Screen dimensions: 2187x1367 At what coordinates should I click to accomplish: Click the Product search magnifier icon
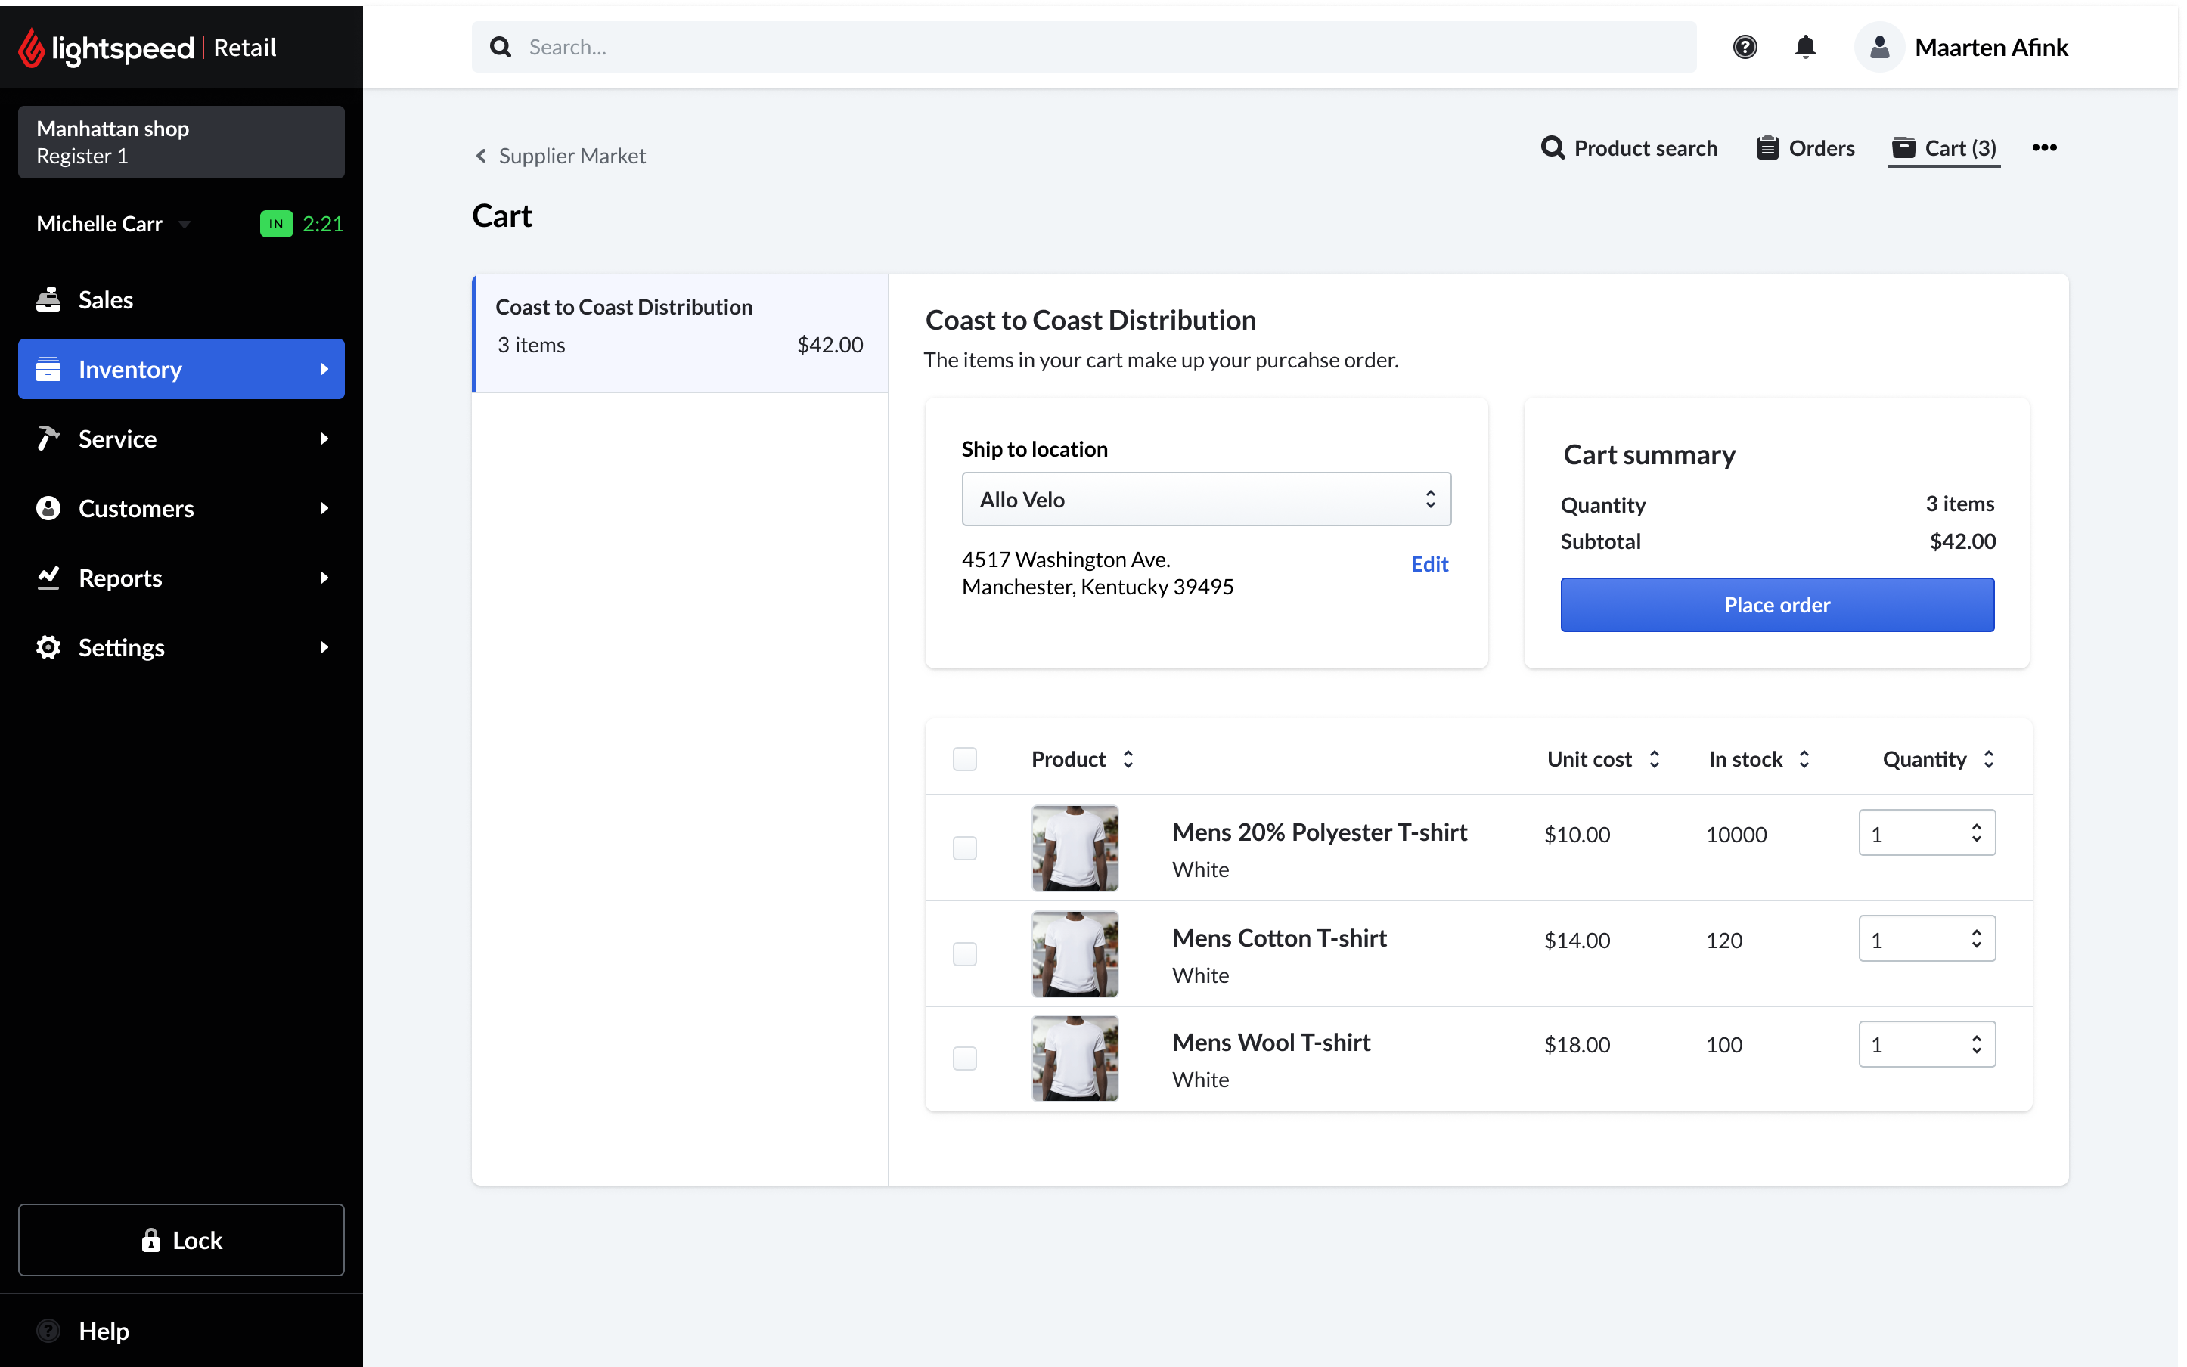[1553, 147]
